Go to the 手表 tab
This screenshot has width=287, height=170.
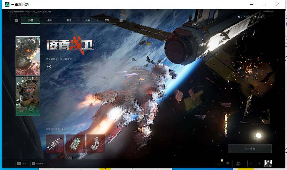coord(107,20)
